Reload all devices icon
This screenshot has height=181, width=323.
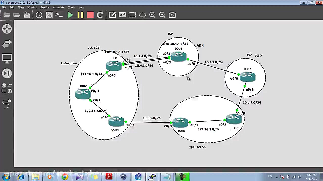tap(100, 15)
